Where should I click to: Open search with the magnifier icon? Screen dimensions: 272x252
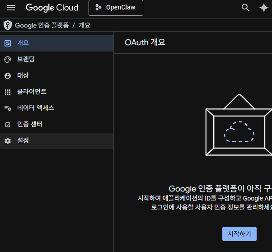(x=245, y=8)
